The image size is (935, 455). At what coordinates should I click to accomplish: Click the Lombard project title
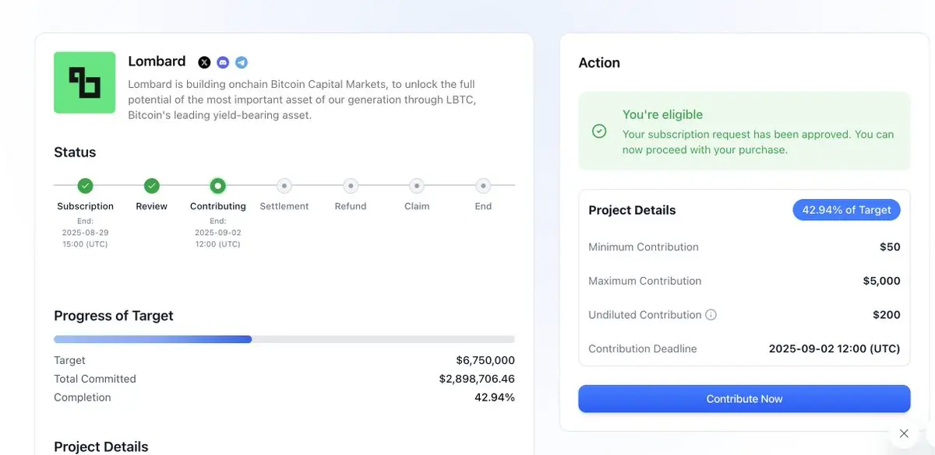[157, 61]
